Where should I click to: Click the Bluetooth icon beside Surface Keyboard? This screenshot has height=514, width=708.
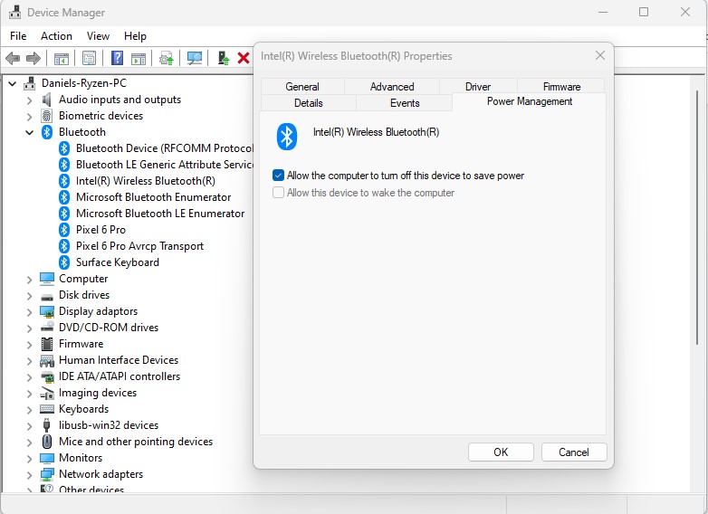(64, 262)
